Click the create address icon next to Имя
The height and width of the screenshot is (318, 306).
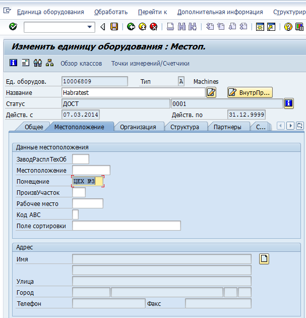(264, 259)
